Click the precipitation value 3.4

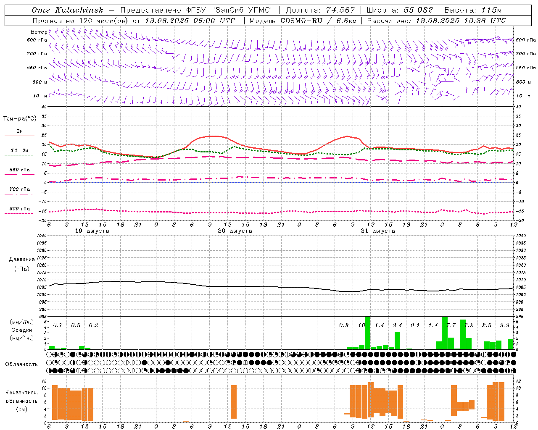click(397, 325)
